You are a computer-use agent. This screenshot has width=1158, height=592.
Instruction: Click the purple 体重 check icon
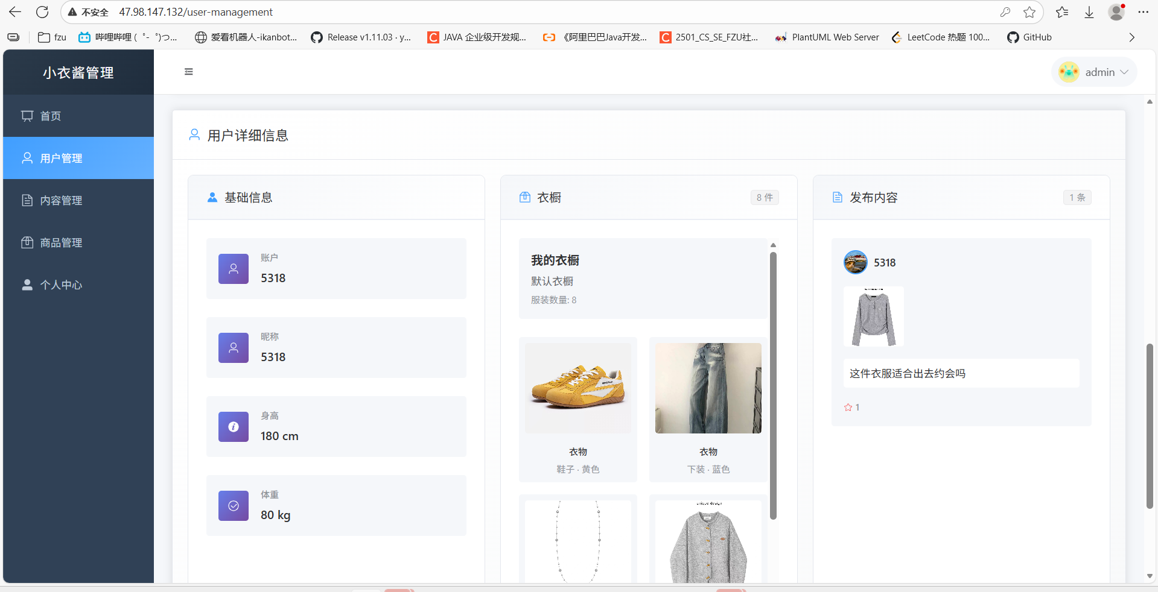(x=234, y=506)
